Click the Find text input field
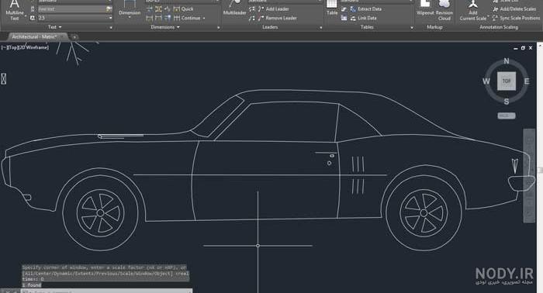 (71, 9)
